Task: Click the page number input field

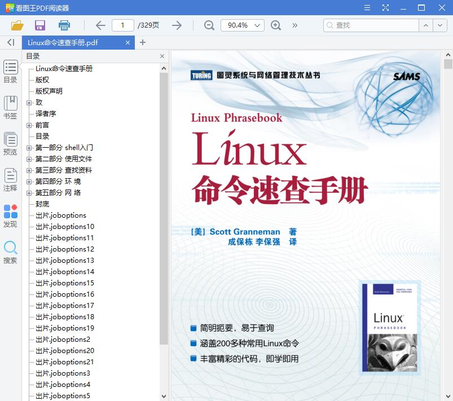Action: pyautogui.click(x=123, y=25)
